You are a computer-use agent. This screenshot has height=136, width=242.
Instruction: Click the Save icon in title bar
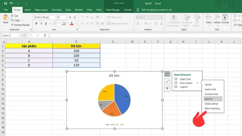tap(5, 3)
